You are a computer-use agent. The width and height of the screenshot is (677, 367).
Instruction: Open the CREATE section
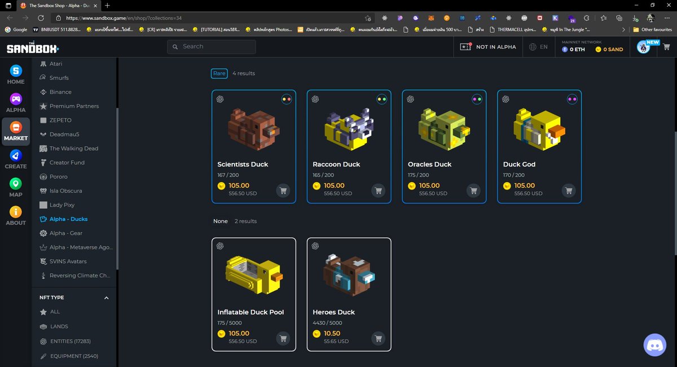(16, 159)
